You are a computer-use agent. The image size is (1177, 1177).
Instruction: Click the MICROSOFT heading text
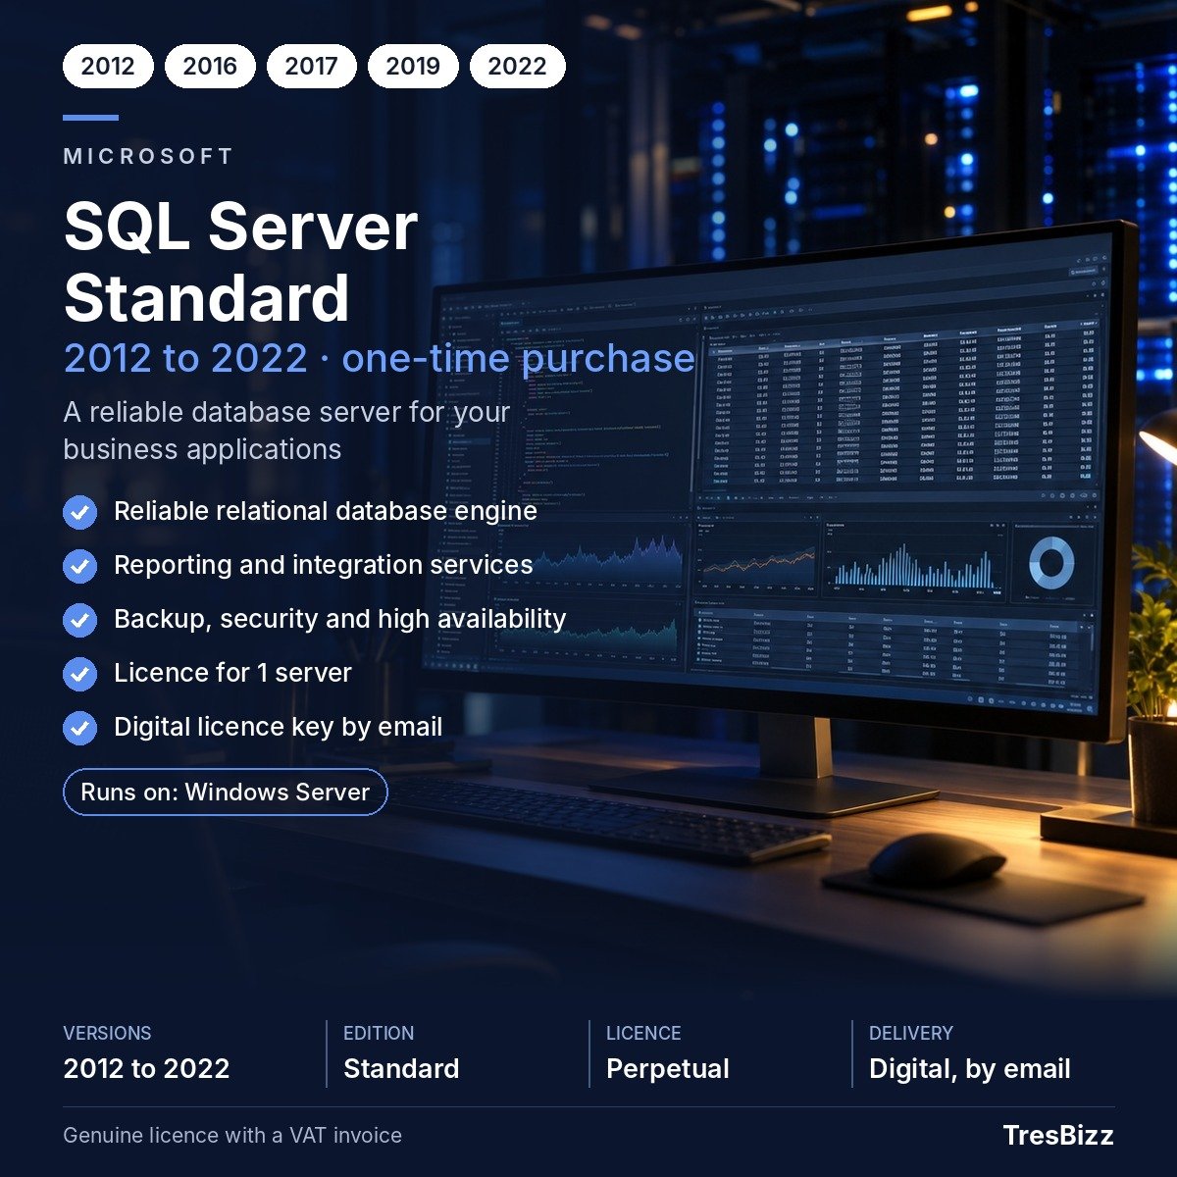pyautogui.click(x=149, y=156)
